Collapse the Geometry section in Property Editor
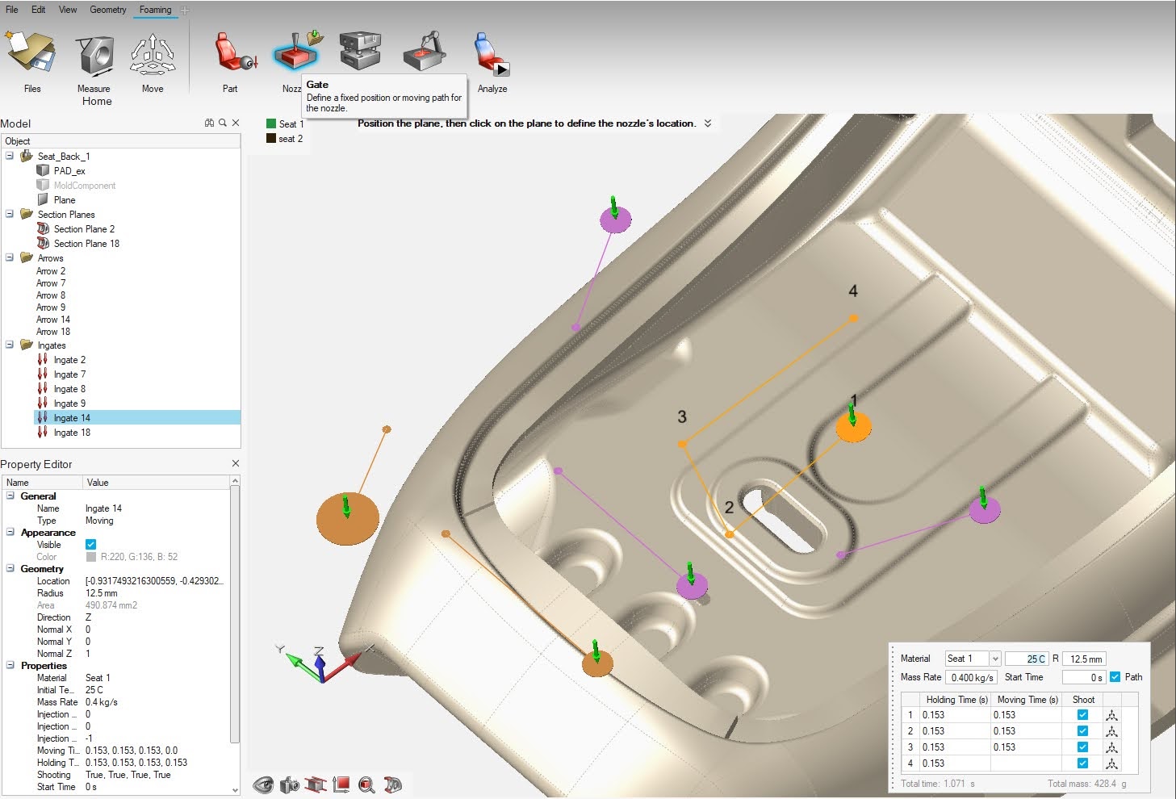 10,568
